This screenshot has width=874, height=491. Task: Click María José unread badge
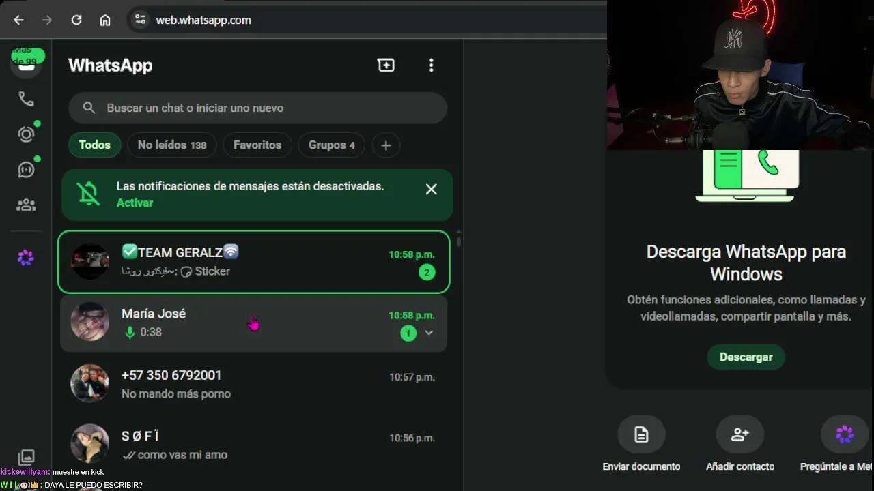coord(408,333)
